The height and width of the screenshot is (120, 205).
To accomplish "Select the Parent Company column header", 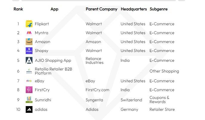I will pos(101,9).
